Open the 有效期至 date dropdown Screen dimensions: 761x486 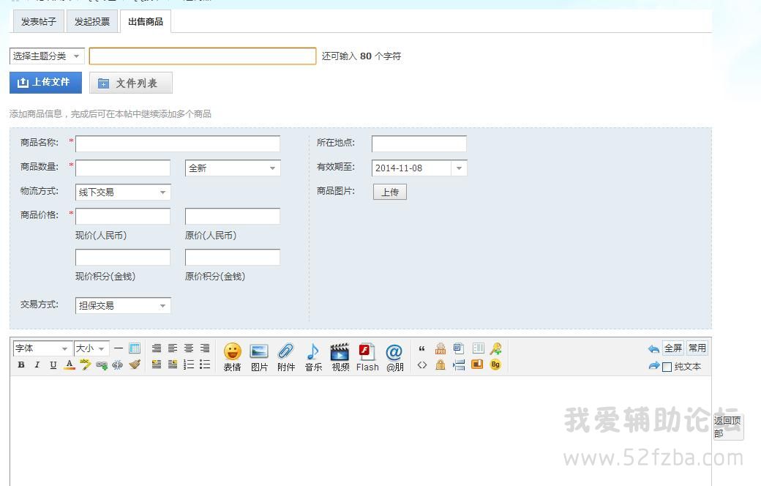[x=459, y=168]
